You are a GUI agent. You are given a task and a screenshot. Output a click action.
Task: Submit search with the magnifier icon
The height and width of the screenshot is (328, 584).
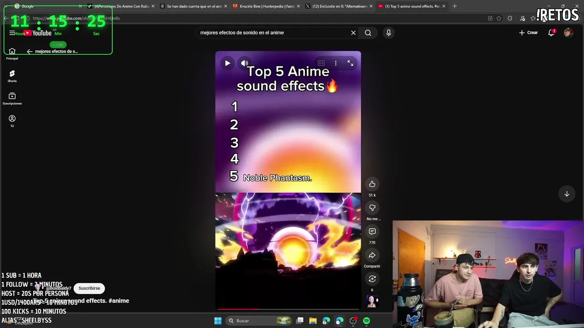click(368, 33)
